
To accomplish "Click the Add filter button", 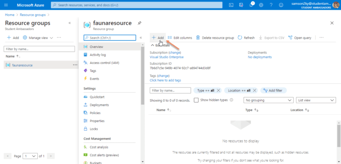I will pyautogui.click(x=273, y=91).
